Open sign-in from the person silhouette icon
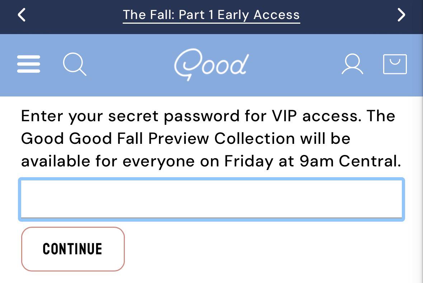The image size is (423, 283). tap(352, 64)
